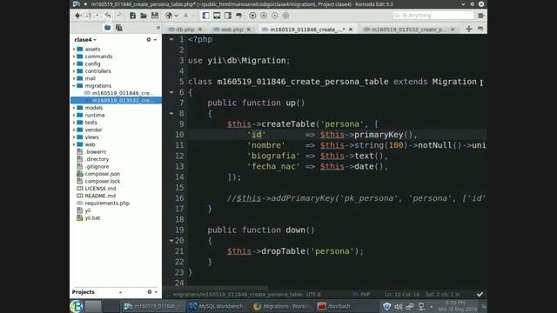Image resolution: width=557 pixels, height=313 pixels.
Task: Open composer.json in file tree
Action: coord(103,174)
